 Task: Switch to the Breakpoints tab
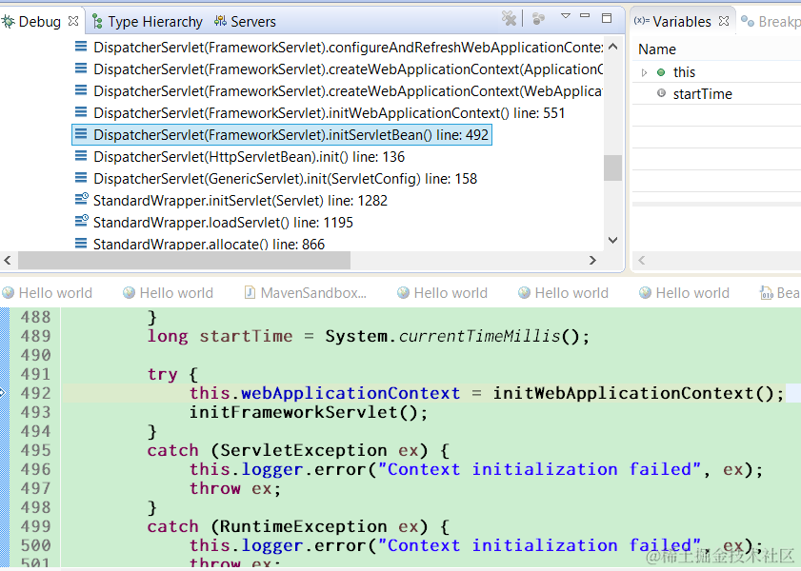pos(771,22)
